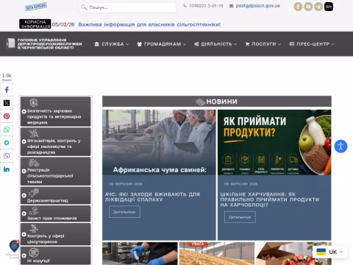Open the АЧС: які заходи вживають headline
The image size is (353, 265).
tap(152, 197)
